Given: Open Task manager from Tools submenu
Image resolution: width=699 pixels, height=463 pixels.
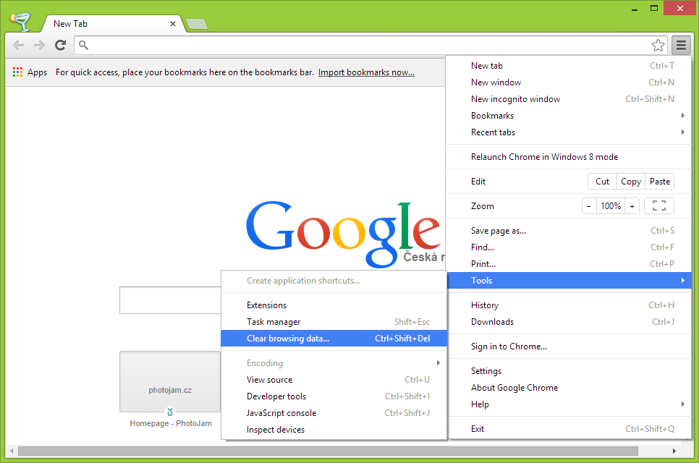Looking at the screenshot, I should click(334, 322).
